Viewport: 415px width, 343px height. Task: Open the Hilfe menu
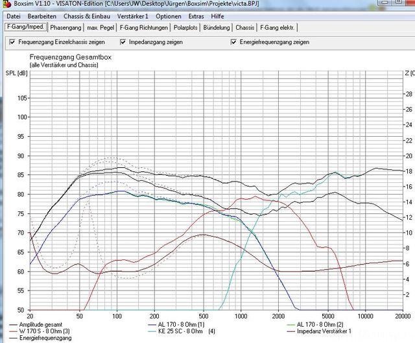pos(218,16)
